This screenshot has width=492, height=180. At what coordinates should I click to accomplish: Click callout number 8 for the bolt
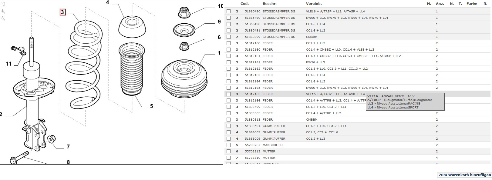68,162
